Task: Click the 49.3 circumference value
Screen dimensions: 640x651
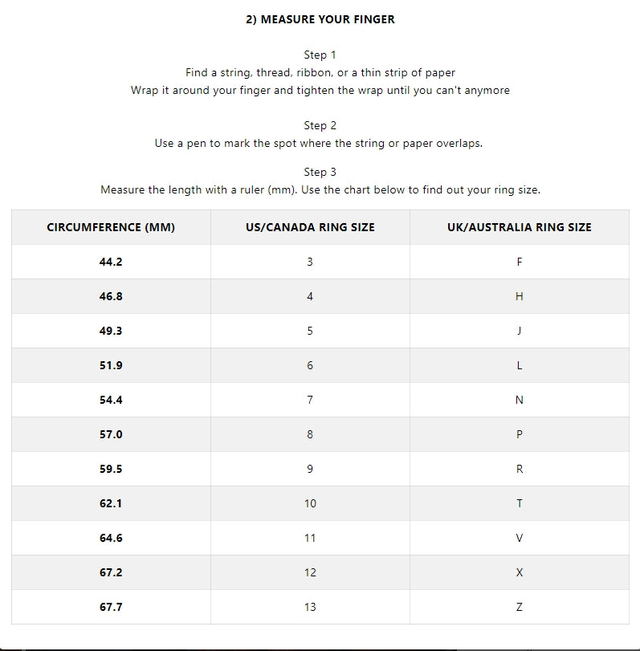Action: (111, 331)
